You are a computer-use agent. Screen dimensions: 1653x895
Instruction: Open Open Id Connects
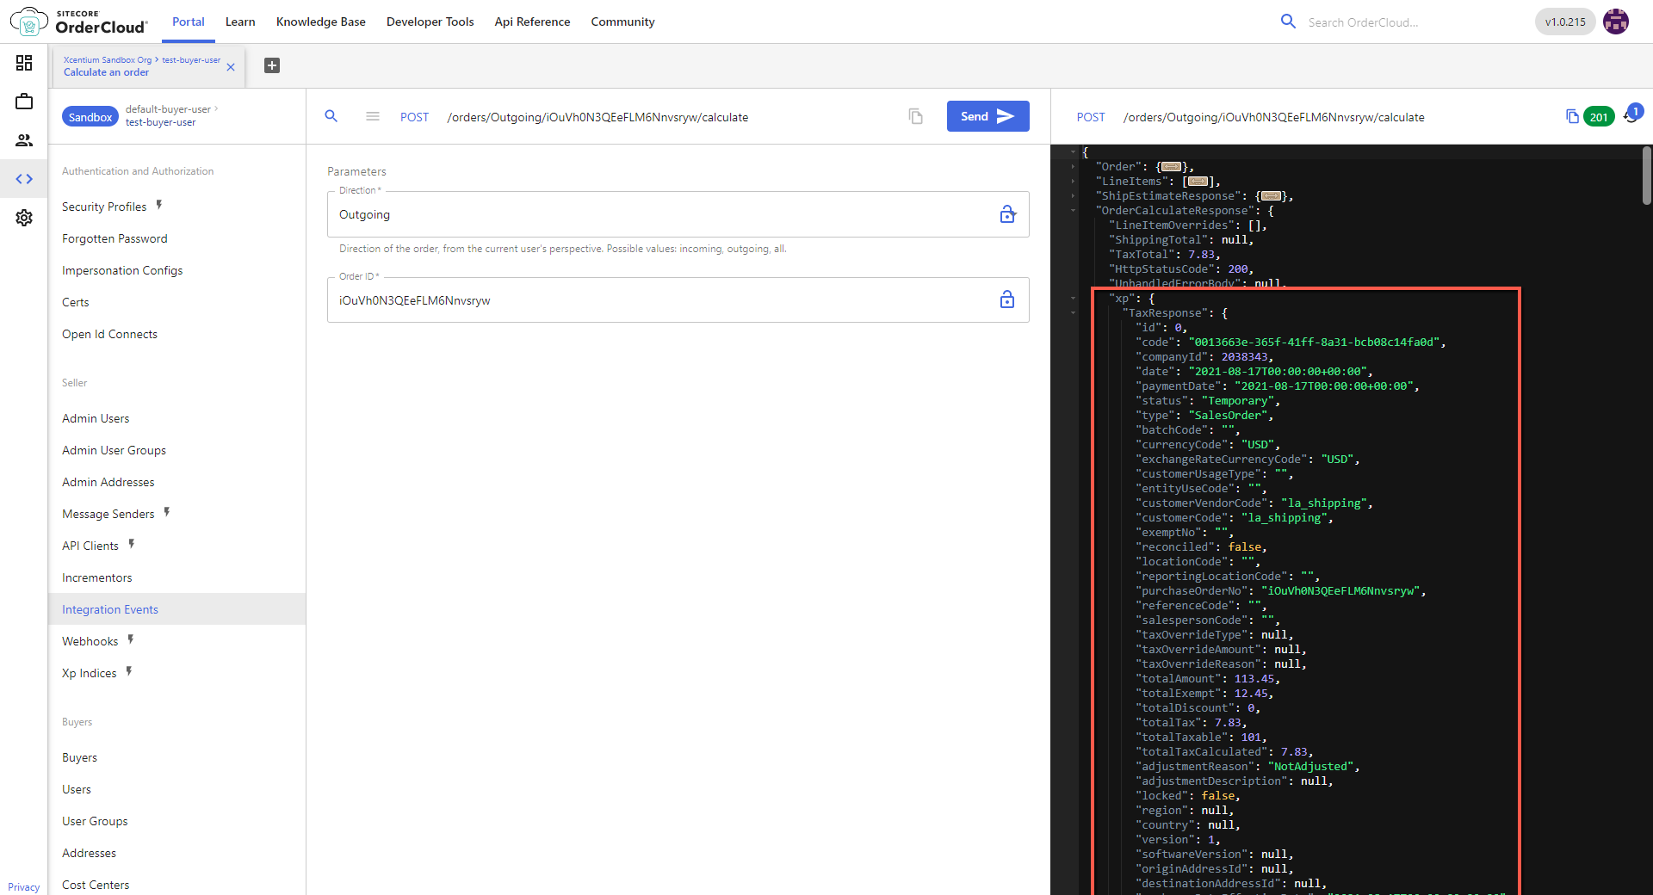point(109,334)
